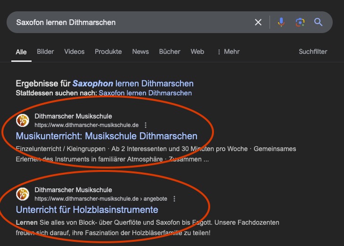Click site name Dithmarscher Musikschule above Holzblasinstrumente result
The image size is (344, 246).
point(73,190)
